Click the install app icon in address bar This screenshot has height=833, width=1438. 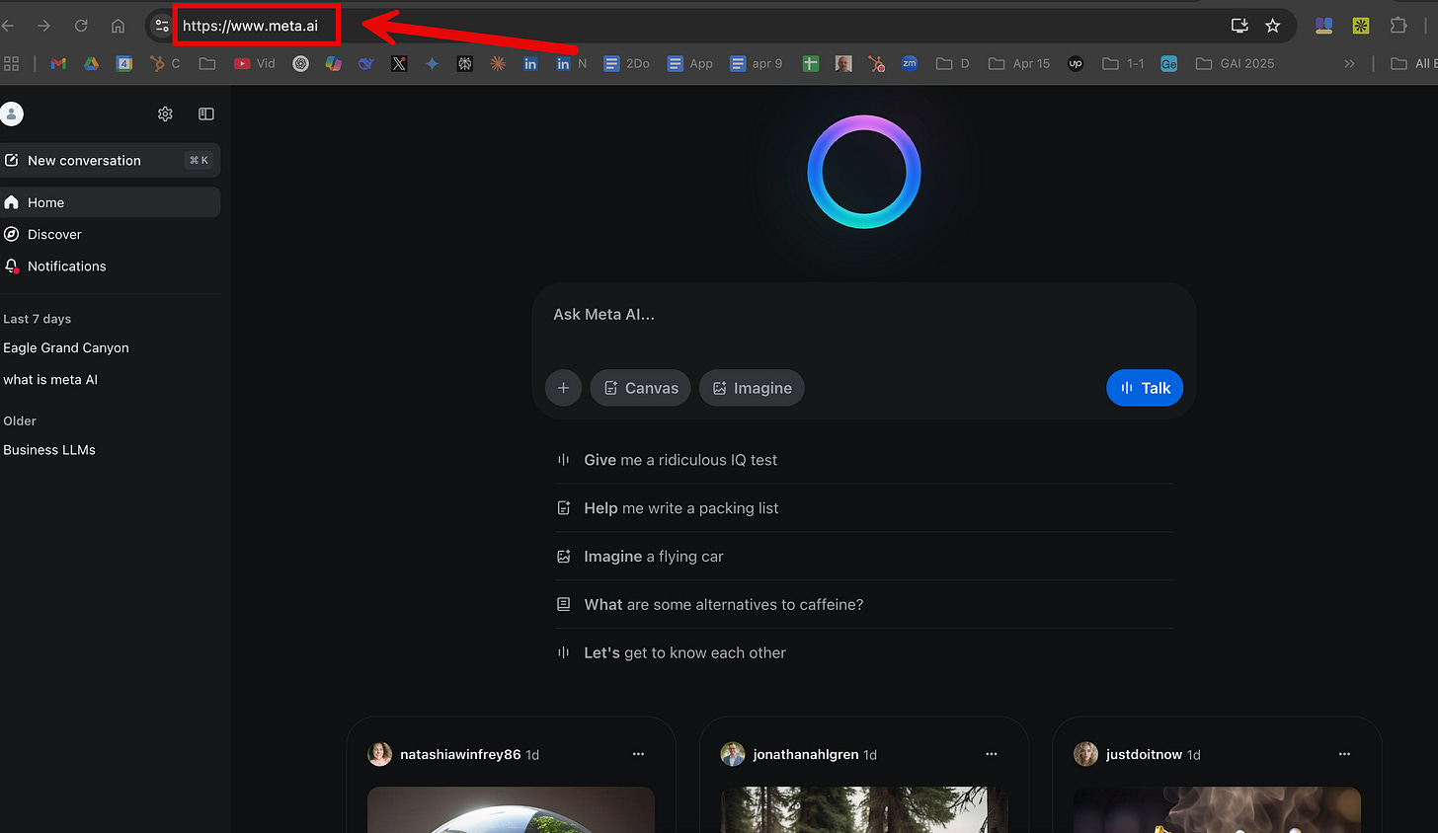tap(1239, 26)
